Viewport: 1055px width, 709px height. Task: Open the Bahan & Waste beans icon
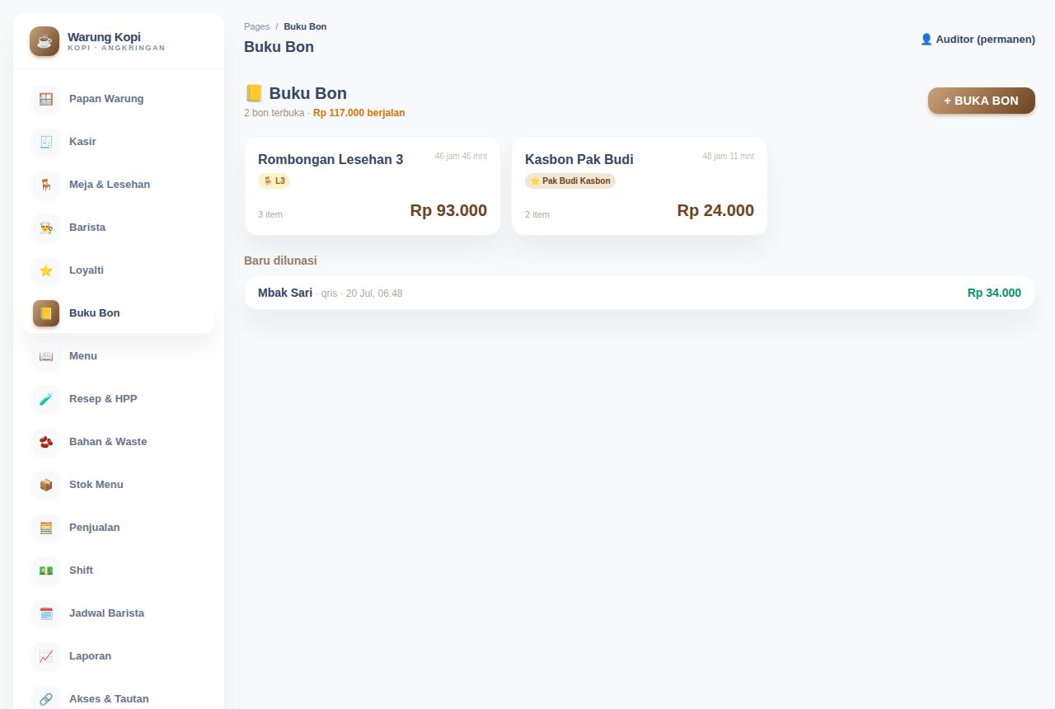click(46, 442)
